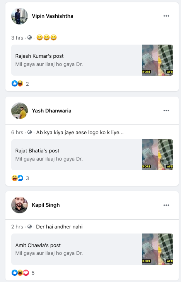The height and width of the screenshot is (282, 181).
Task: Visit Kapil Singh's profile name link
Action: [x=46, y=205]
